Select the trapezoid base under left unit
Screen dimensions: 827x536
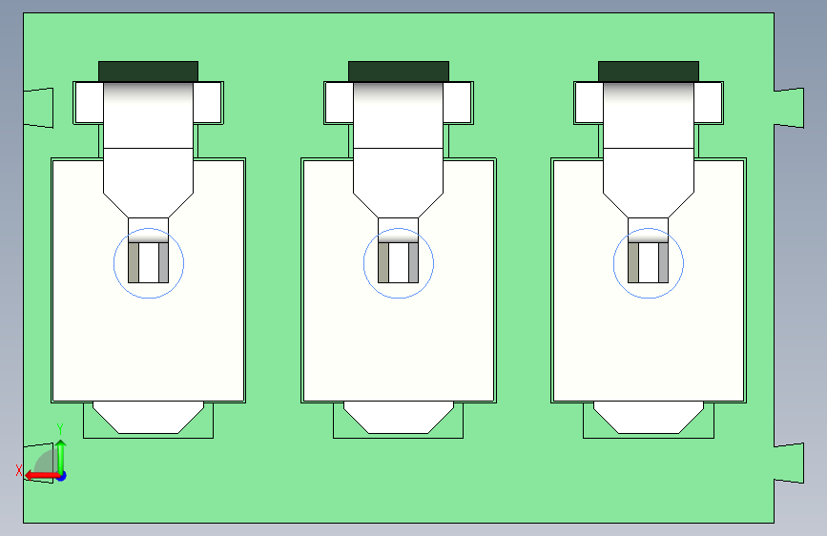(148, 418)
